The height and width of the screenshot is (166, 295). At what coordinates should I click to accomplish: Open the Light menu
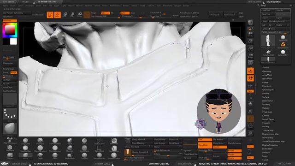[x=64, y=6]
